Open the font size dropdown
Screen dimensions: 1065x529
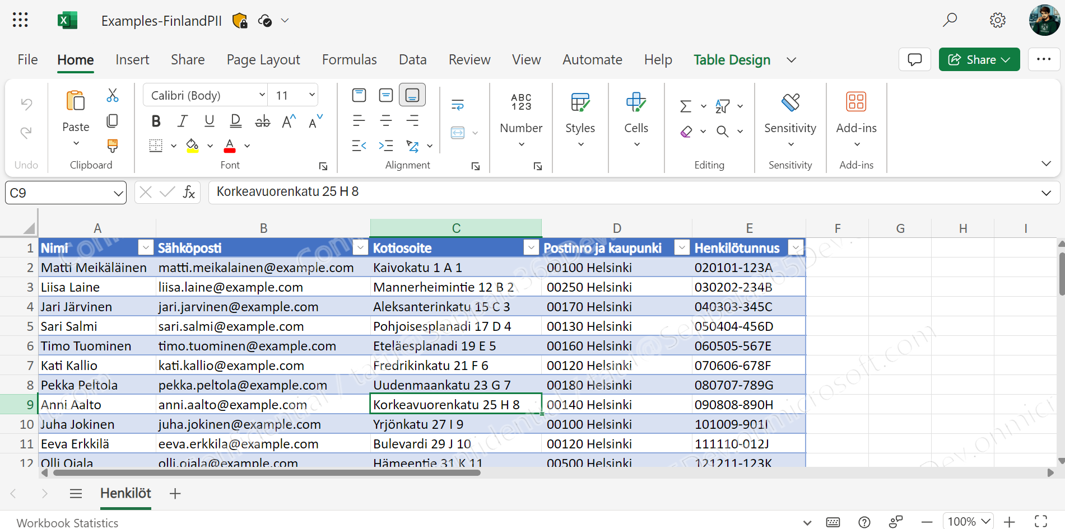(310, 95)
